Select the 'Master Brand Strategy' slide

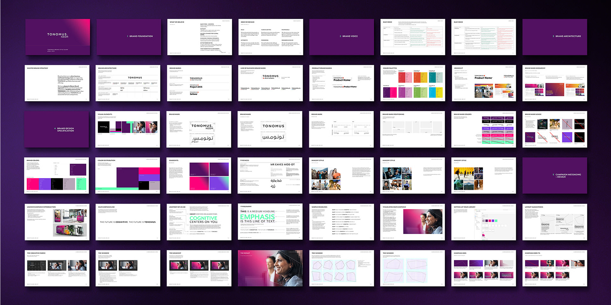pos(57,83)
